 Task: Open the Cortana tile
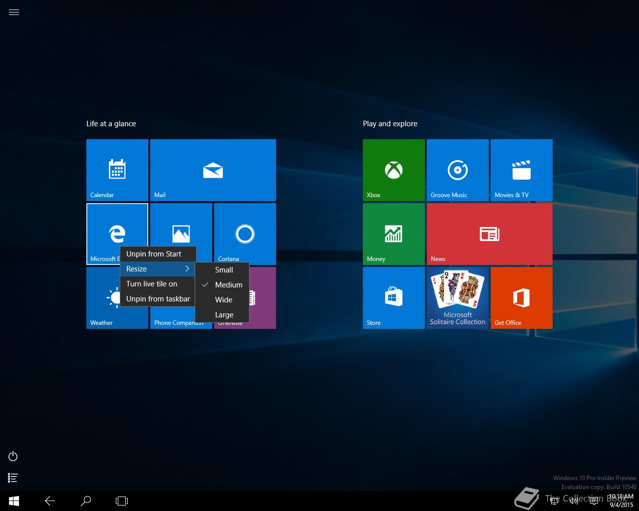245,234
